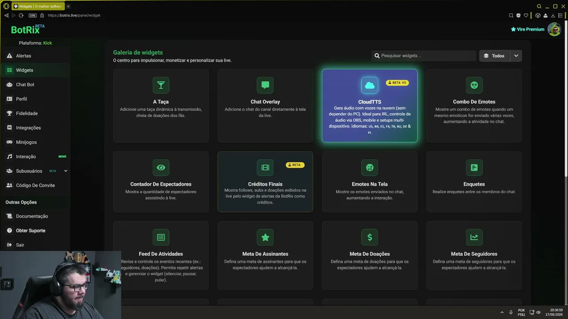
Task: Open the Chat Bot robot icon
Action: pyautogui.click(x=9, y=85)
